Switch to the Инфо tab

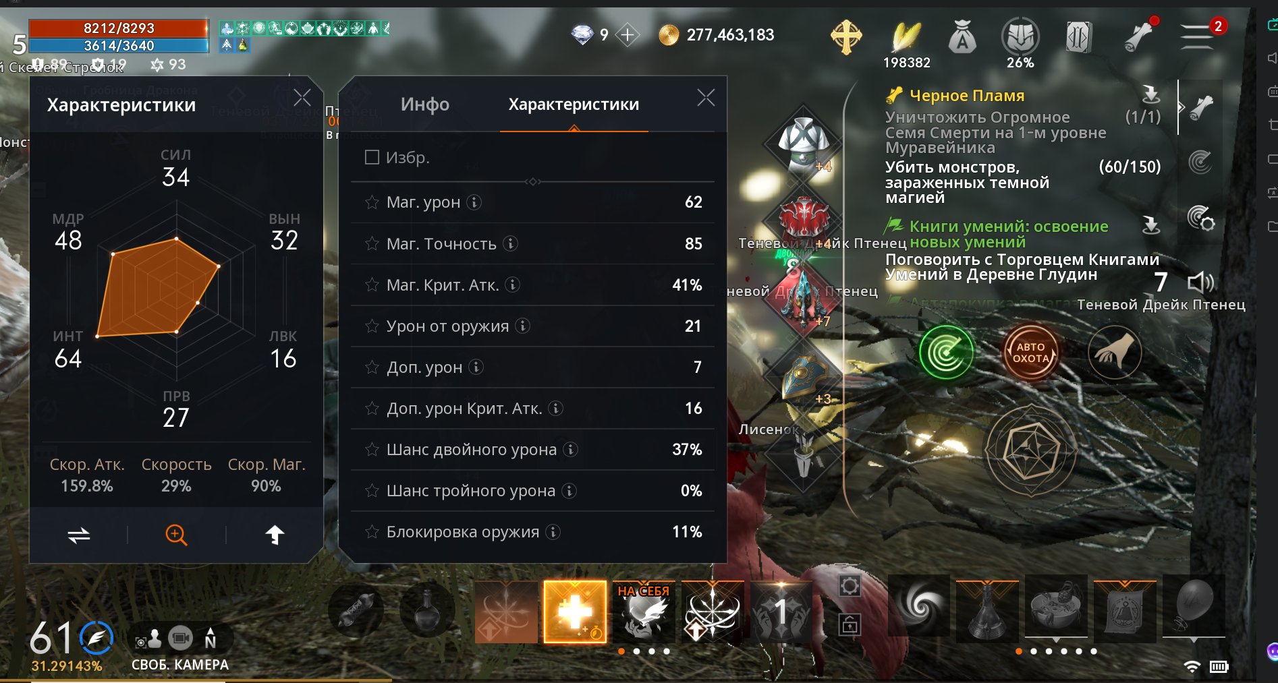[424, 105]
